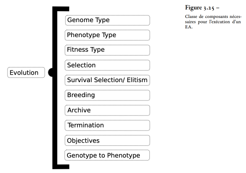Click the Selection component box
The height and width of the screenshot is (173, 246).
tap(107, 65)
